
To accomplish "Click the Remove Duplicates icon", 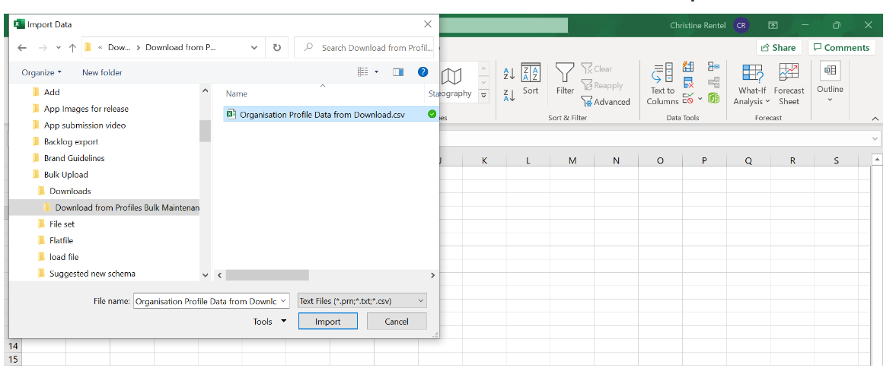I will click(689, 83).
